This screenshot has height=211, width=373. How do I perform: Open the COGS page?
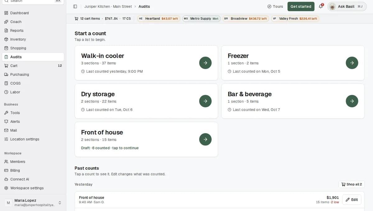[33, 83]
